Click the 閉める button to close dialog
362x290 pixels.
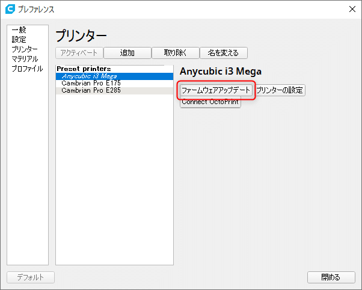pos(331,277)
